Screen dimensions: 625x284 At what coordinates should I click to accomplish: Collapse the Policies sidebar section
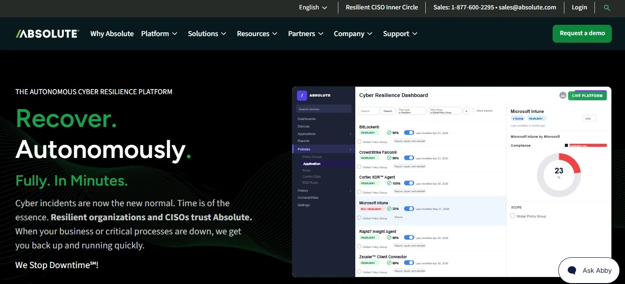(x=324, y=149)
